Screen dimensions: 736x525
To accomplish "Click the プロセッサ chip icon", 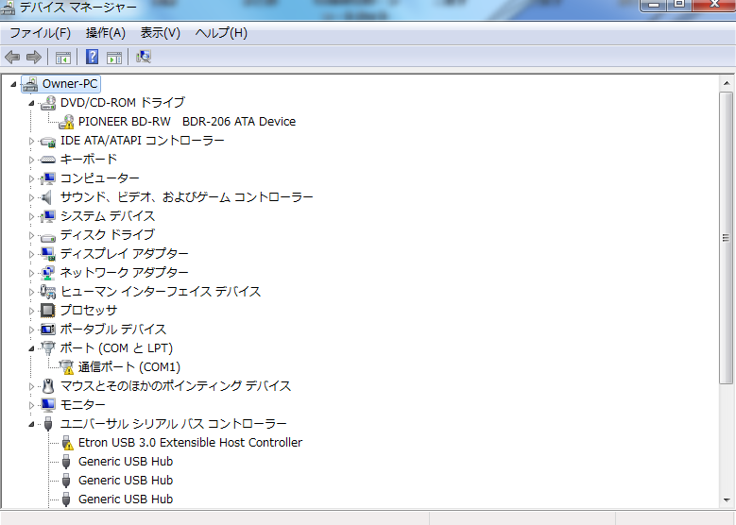I will click(x=48, y=310).
